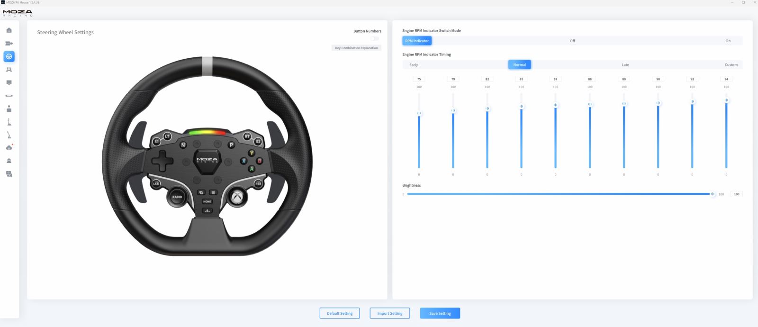Select RPM Indicator switch mode
Screen dimensions: 758x327
[x=417, y=41]
